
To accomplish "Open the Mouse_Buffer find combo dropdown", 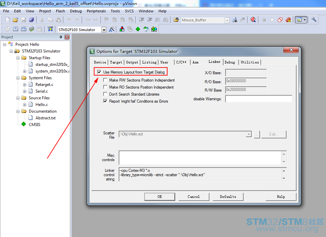I will (x=227, y=20).
